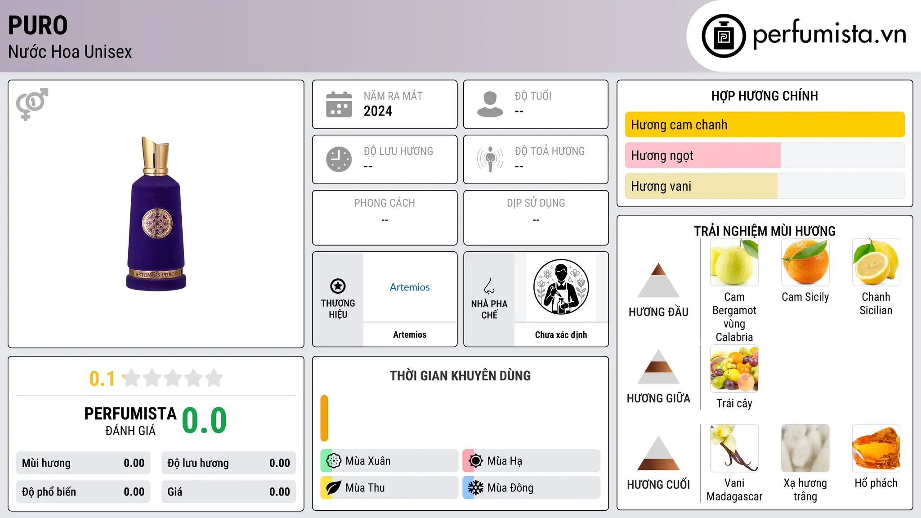Click the Phong cách style card
This screenshot has height=518, width=921.
click(x=384, y=218)
